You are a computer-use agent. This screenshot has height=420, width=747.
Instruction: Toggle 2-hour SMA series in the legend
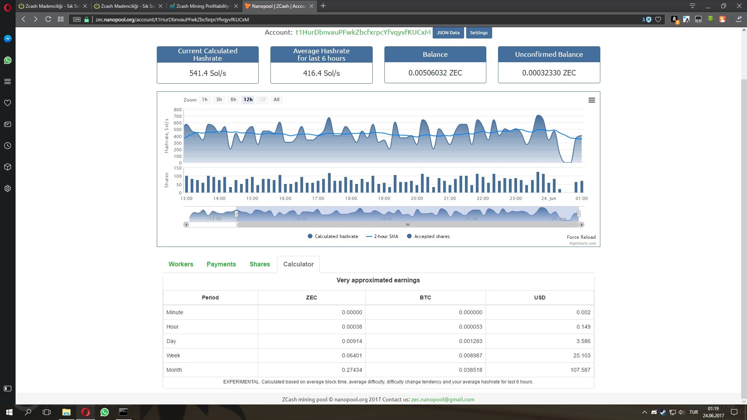coord(382,236)
